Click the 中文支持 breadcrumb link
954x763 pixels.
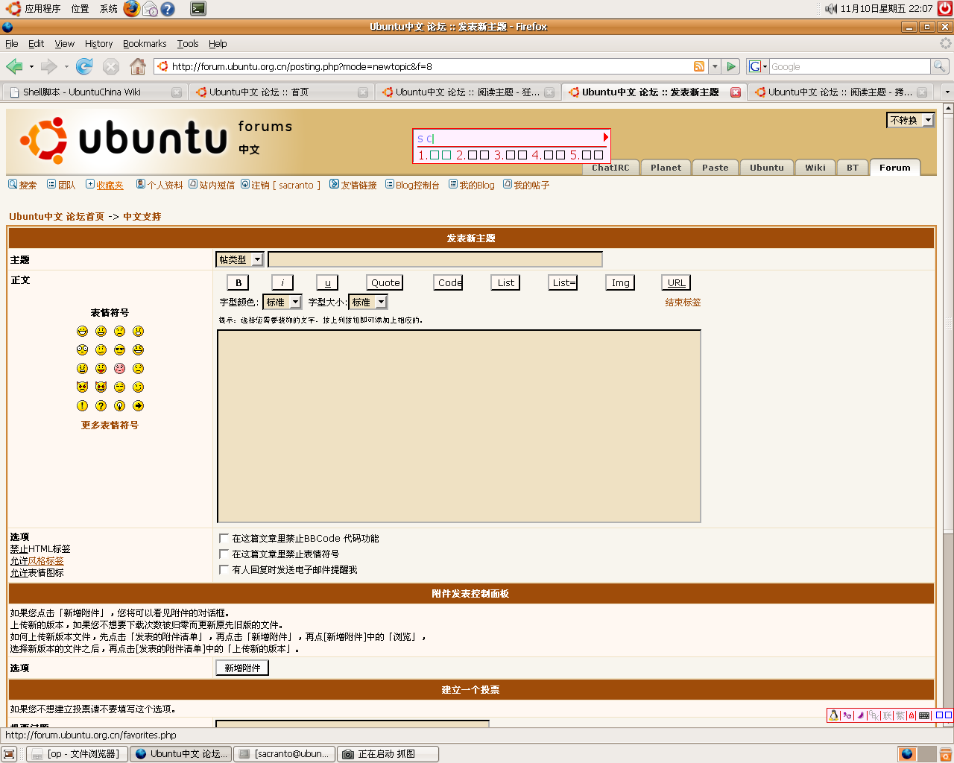[142, 216]
